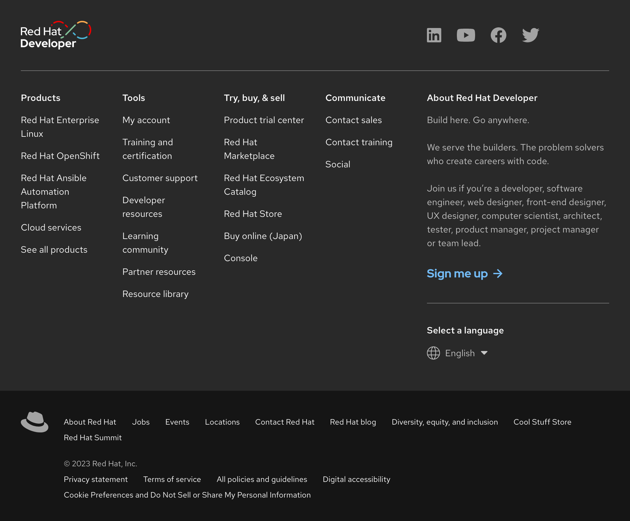Click the globe language selector icon
This screenshot has width=630, height=521.
point(433,353)
